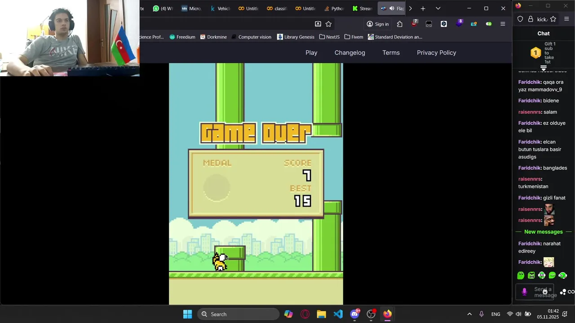Image resolution: width=575 pixels, height=323 pixels.
Task: Open the WhatsApp browser tab
Action: 163,9
